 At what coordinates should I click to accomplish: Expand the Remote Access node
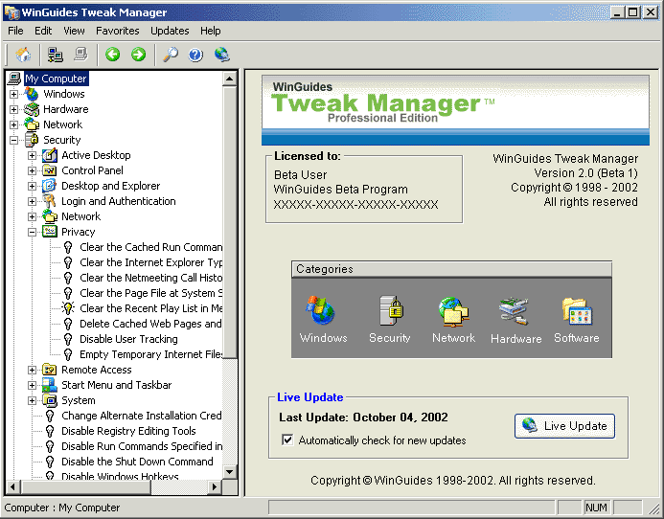pyautogui.click(x=33, y=370)
